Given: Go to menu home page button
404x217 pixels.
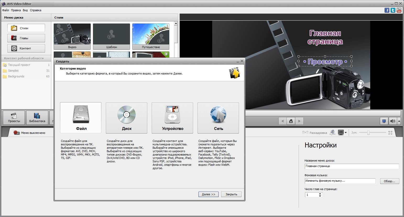Looking at the screenshot, I should pyautogui.click(x=291, y=121).
